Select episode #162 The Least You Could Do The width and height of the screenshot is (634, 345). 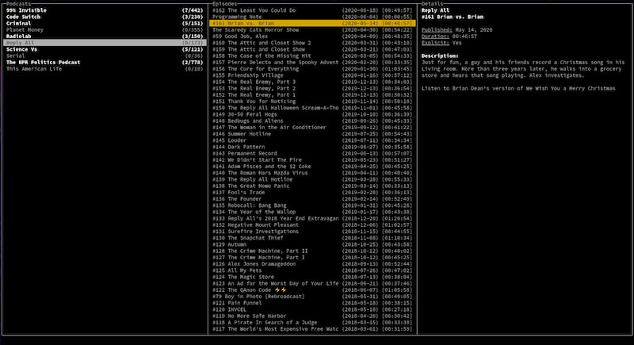[312, 10]
